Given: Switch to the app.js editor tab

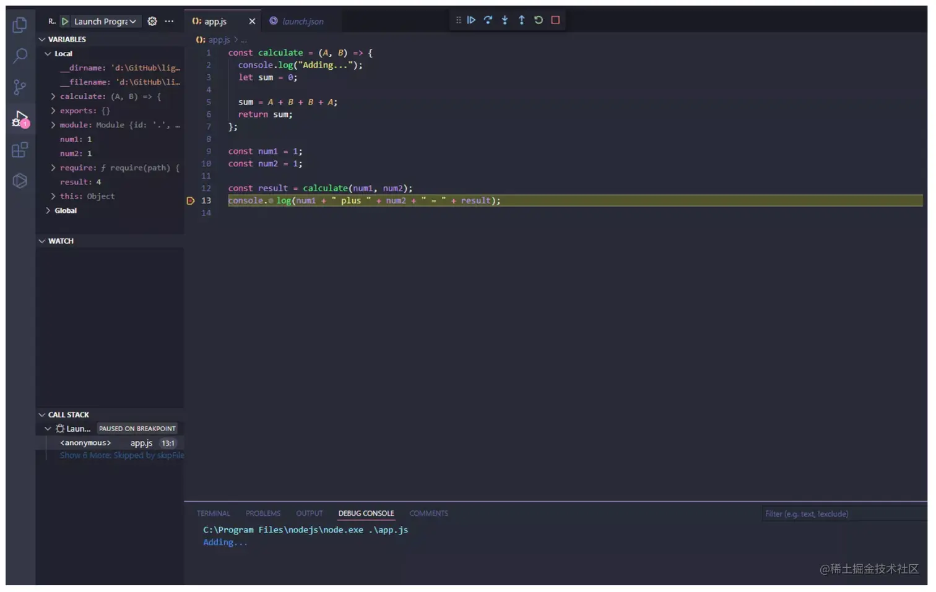Looking at the screenshot, I should (215, 21).
